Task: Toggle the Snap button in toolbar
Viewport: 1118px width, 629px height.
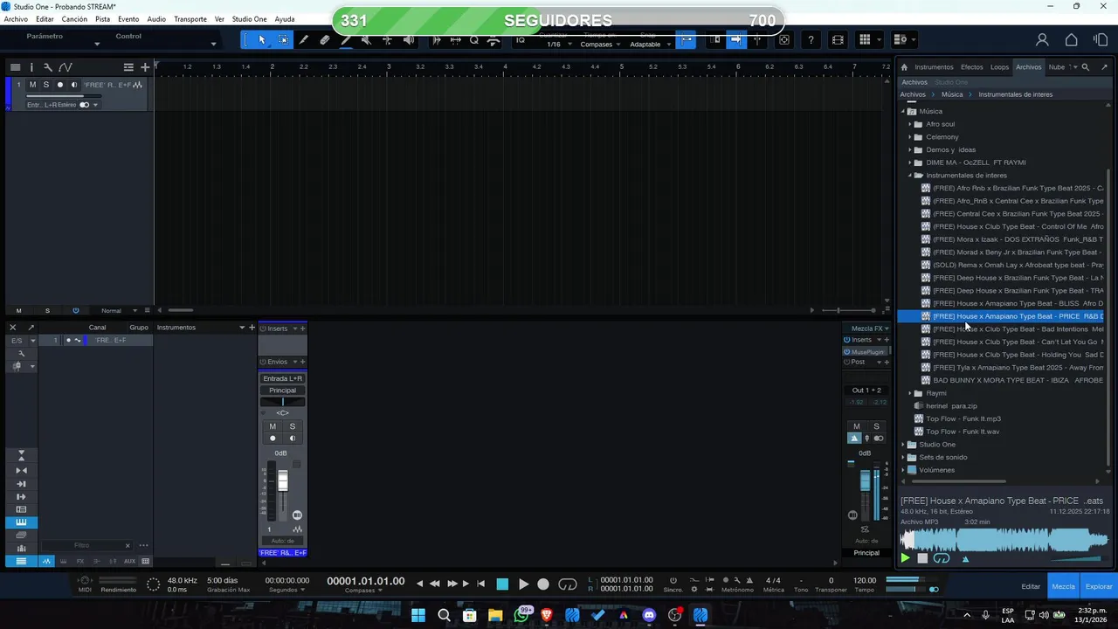Action: tap(687, 40)
